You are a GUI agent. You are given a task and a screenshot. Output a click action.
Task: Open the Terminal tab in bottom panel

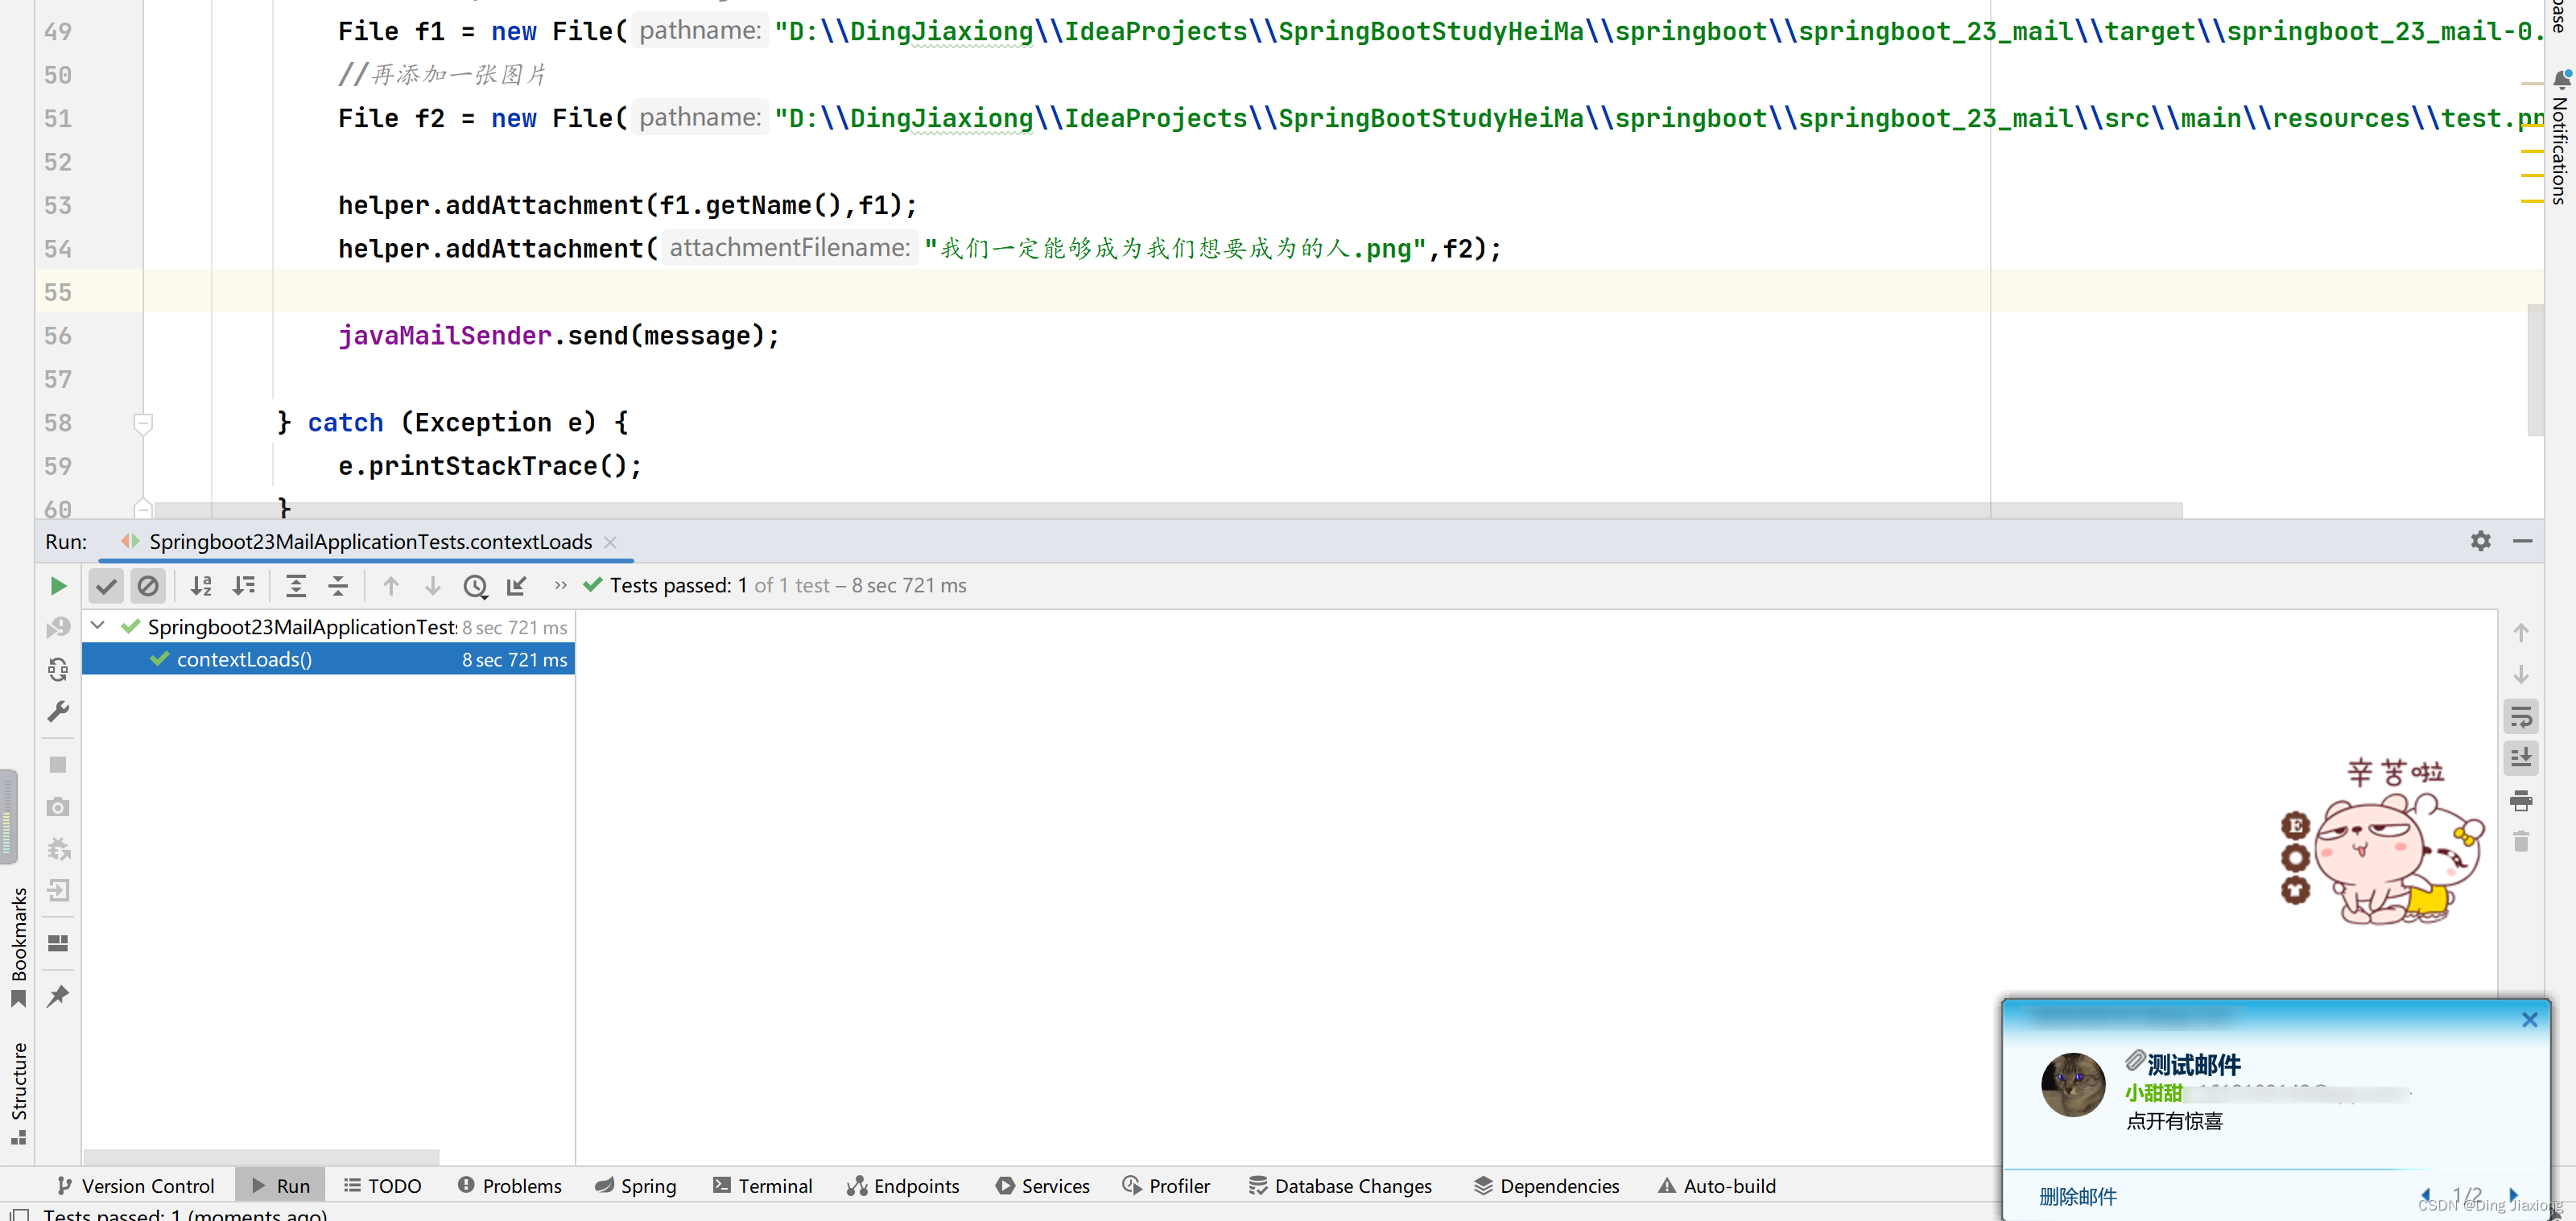pyautogui.click(x=772, y=1185)
